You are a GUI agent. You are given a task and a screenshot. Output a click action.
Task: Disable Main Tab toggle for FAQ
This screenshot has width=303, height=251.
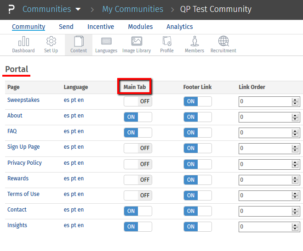point(137,133)
